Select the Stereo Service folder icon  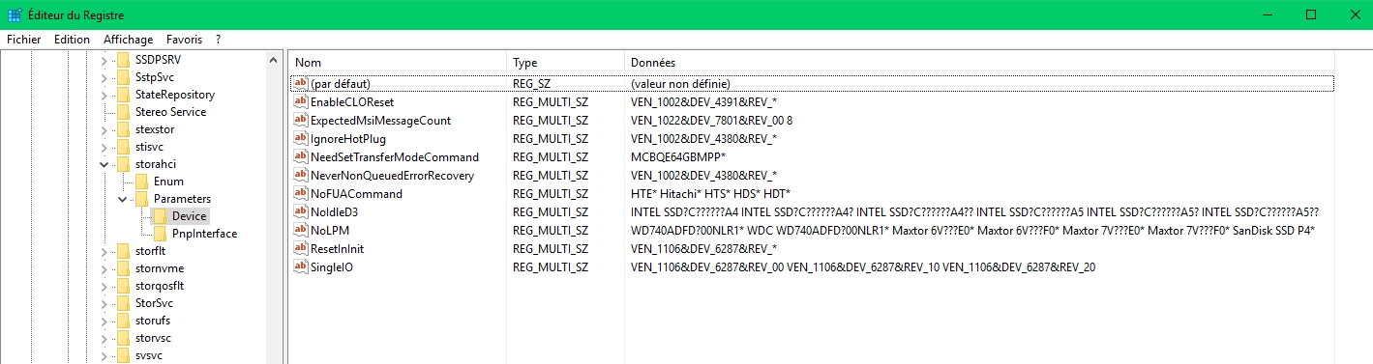(123, 112)
